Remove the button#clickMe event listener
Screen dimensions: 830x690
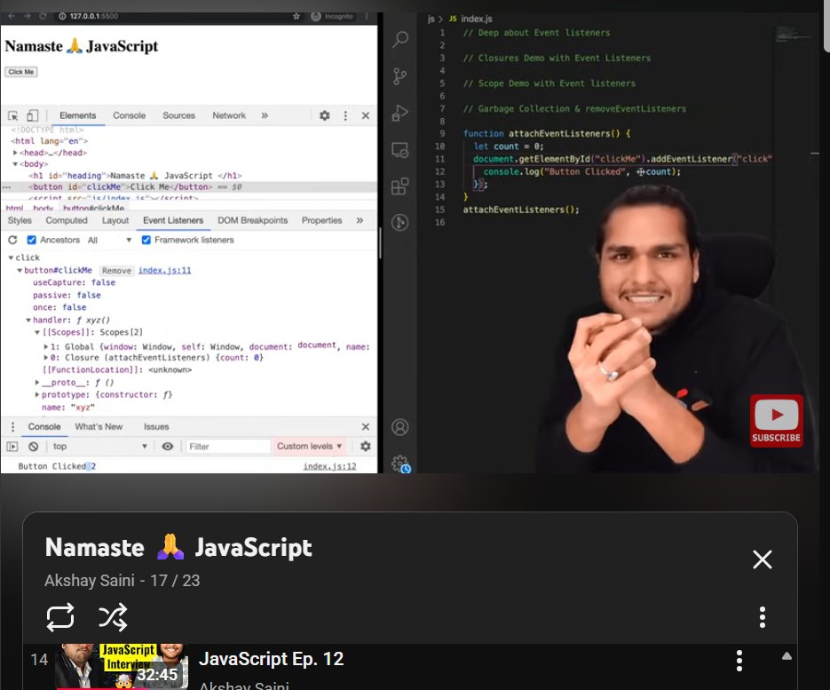tap(116, 271)
